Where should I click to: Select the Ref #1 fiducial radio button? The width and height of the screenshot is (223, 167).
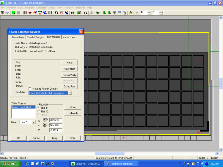pos(39,108)
